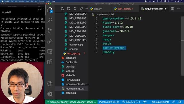The height and width of the screenshot is (104, 184).
Task: Click the torch line in editor
Action: click(x=107, y=44)
